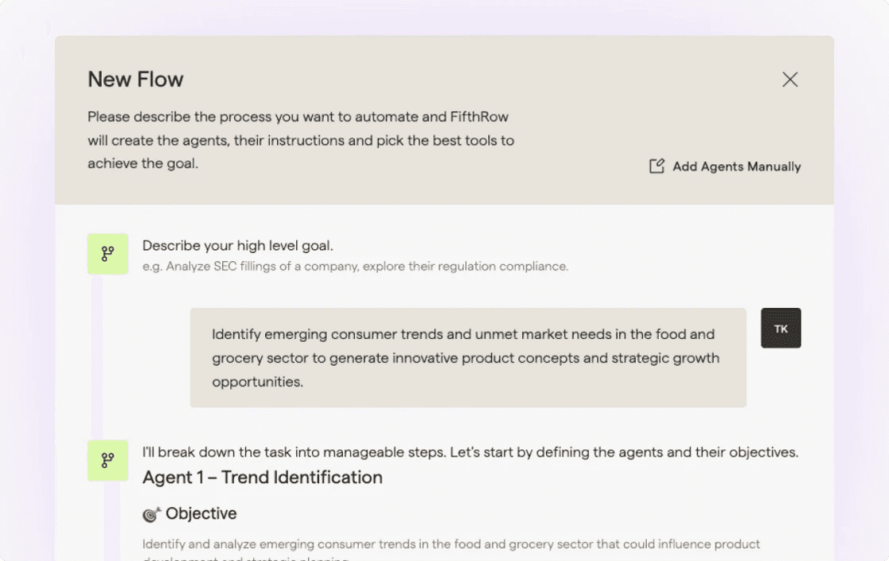Viewport: 889px width, 561px height.
Task: Click the 'achieve the goal.' line in header
Action: tap(143, 163)
